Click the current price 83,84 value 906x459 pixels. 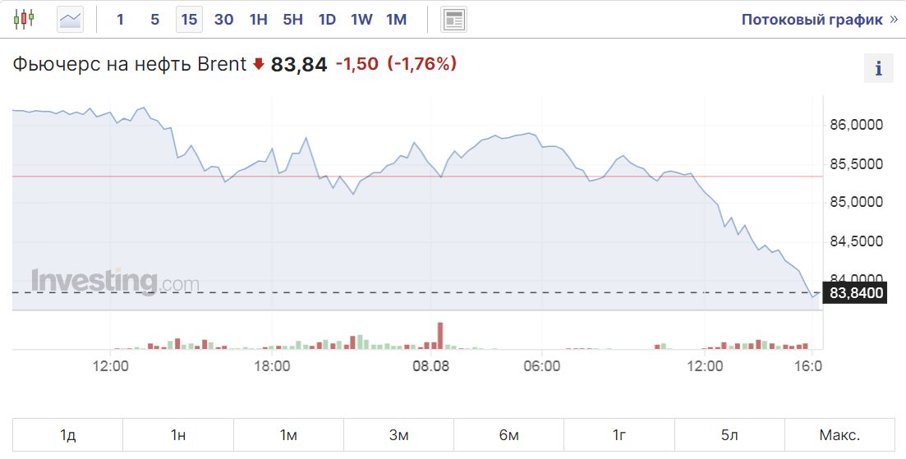[x=299, y=64]
